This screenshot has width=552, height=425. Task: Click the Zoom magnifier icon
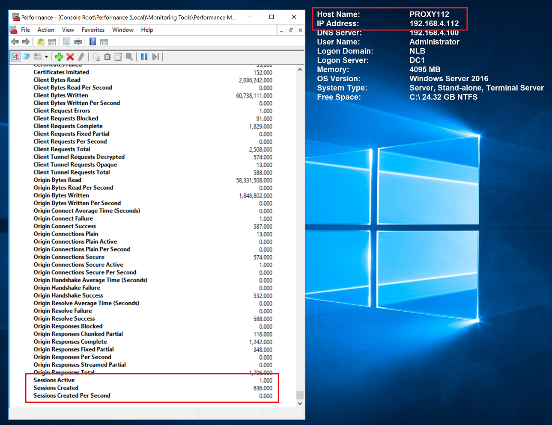(129, 56)
